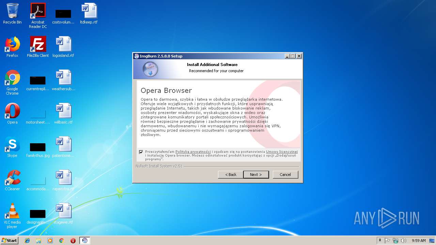The width and height of the screenshot is (436, 245).
Task: Select the patientsme document icon
Action: point(63,147)
